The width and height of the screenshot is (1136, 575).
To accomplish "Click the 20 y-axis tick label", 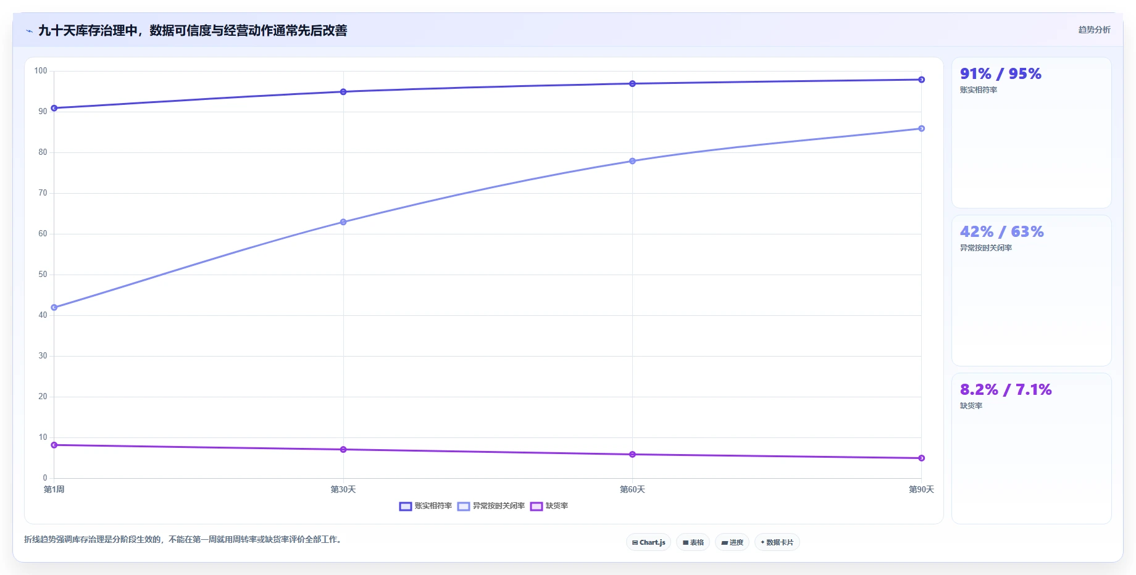I will (43, 397).
